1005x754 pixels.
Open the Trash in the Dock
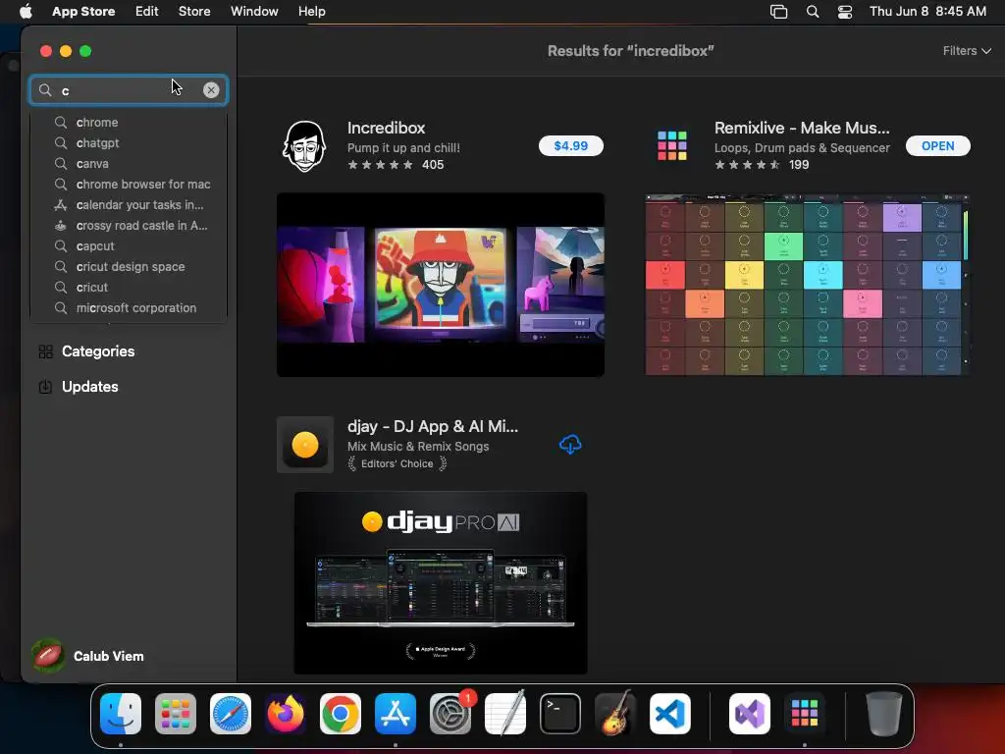[884, 713]
